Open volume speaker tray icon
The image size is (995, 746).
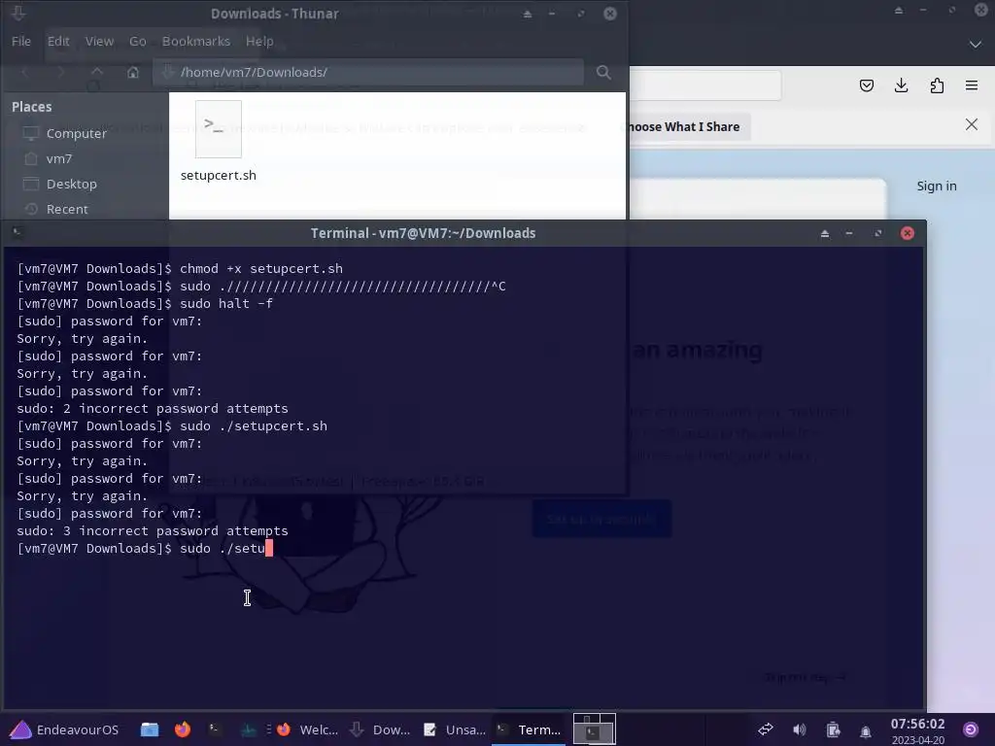coord(799,729)
